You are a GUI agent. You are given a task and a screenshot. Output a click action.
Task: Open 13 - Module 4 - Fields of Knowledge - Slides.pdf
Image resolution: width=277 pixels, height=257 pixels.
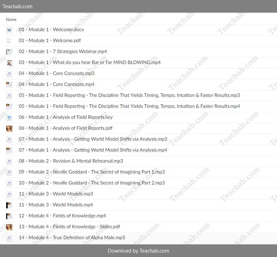(x=69, y=227)
